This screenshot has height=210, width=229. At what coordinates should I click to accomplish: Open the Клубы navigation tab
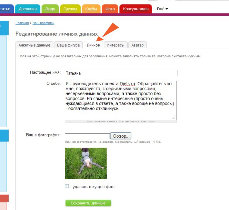click(x=91, y=9)
